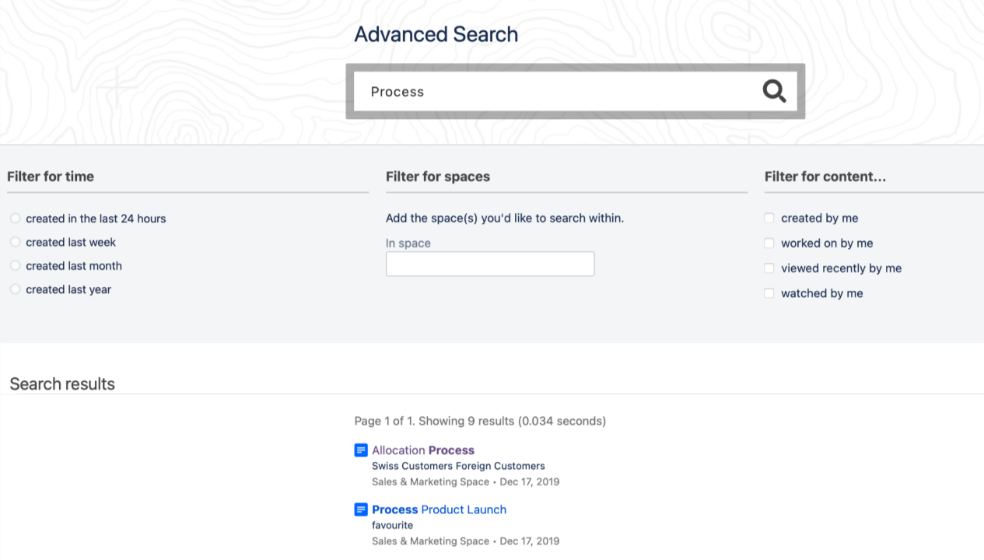Focus the 'In space' input field
The image size is (984, 560).
click(x=490, y=264)
